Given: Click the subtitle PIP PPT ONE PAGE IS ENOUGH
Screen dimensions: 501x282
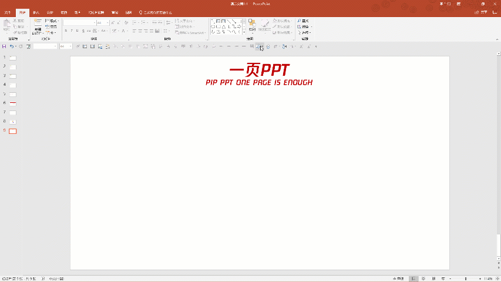Looking at the screenshot, I should click(x=259, y=83).
